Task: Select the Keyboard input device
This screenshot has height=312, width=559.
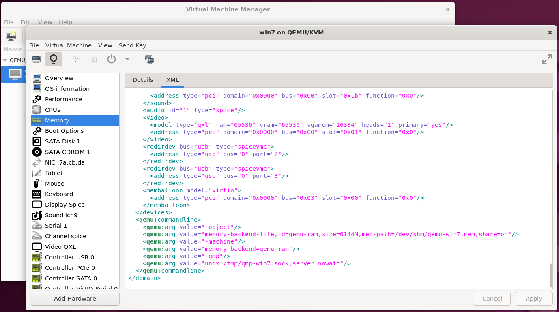Action: [75, 194]
